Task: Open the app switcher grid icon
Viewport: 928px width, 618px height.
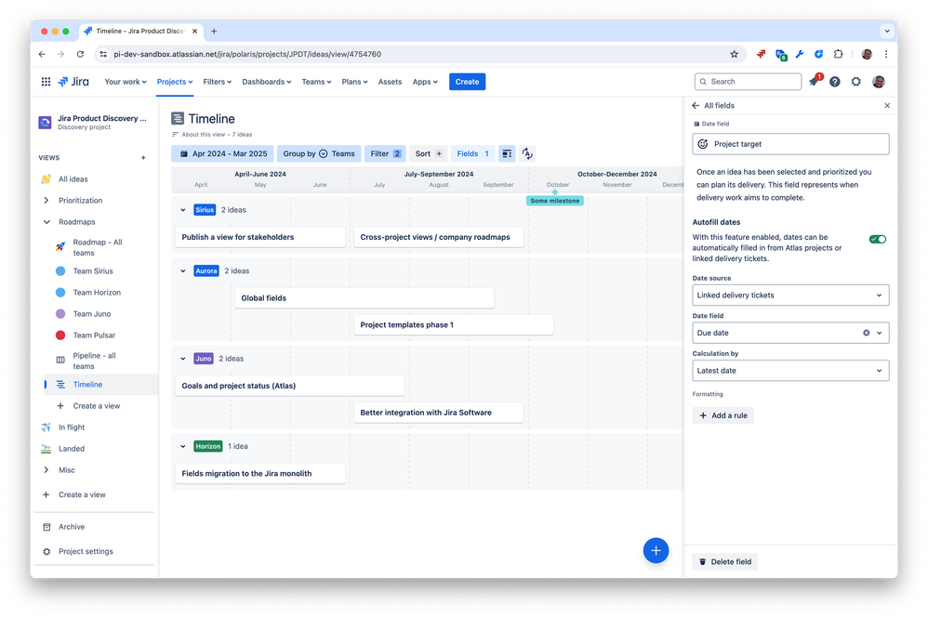Action: pyautogui.click(x=46, y=82)
